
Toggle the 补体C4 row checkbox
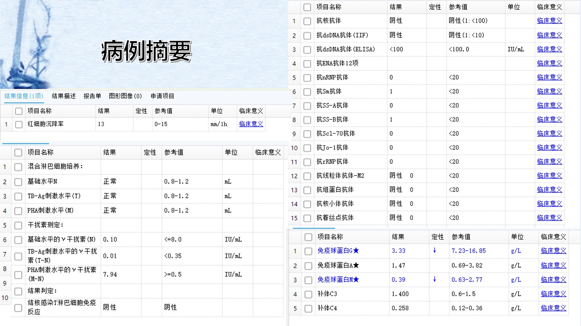point(308,309)
